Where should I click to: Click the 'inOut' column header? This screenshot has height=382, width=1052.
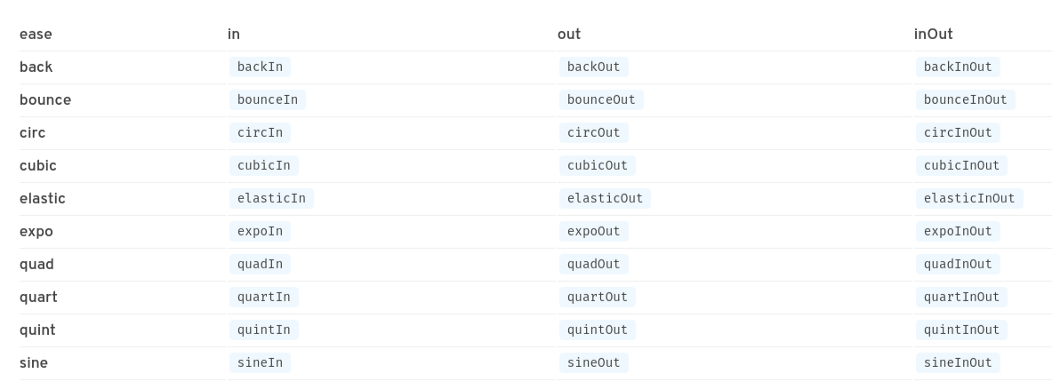click(933, 34)
